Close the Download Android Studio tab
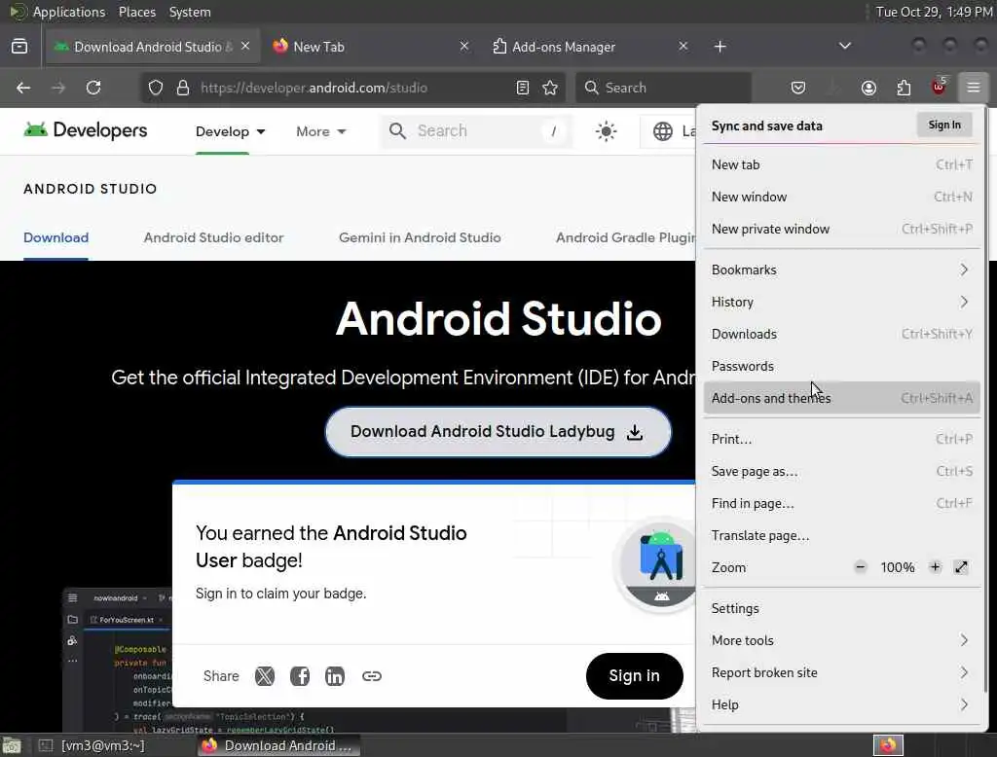 tap(245, 46)
